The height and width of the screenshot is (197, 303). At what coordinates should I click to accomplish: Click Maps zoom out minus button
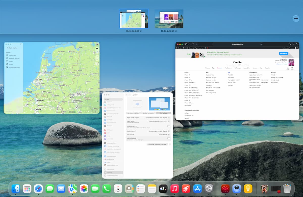point(97,60)
